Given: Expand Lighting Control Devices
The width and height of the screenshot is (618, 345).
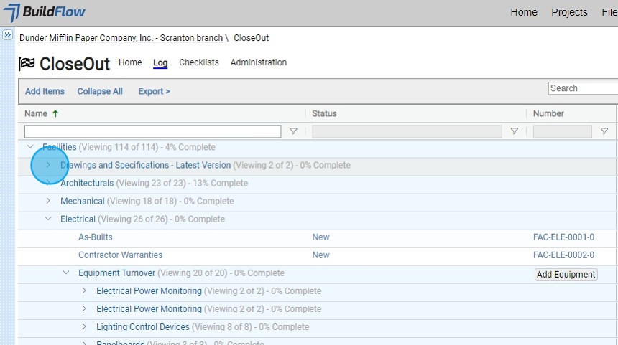Looking at the screenshot, I should click(x=84, y=326).
